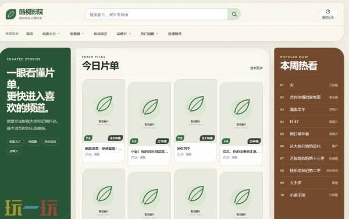Open 快乐老友记第二季 in the ranking list
Image resolution: width=349 pixels, height=219 pixels.
[x=305, y=171]
